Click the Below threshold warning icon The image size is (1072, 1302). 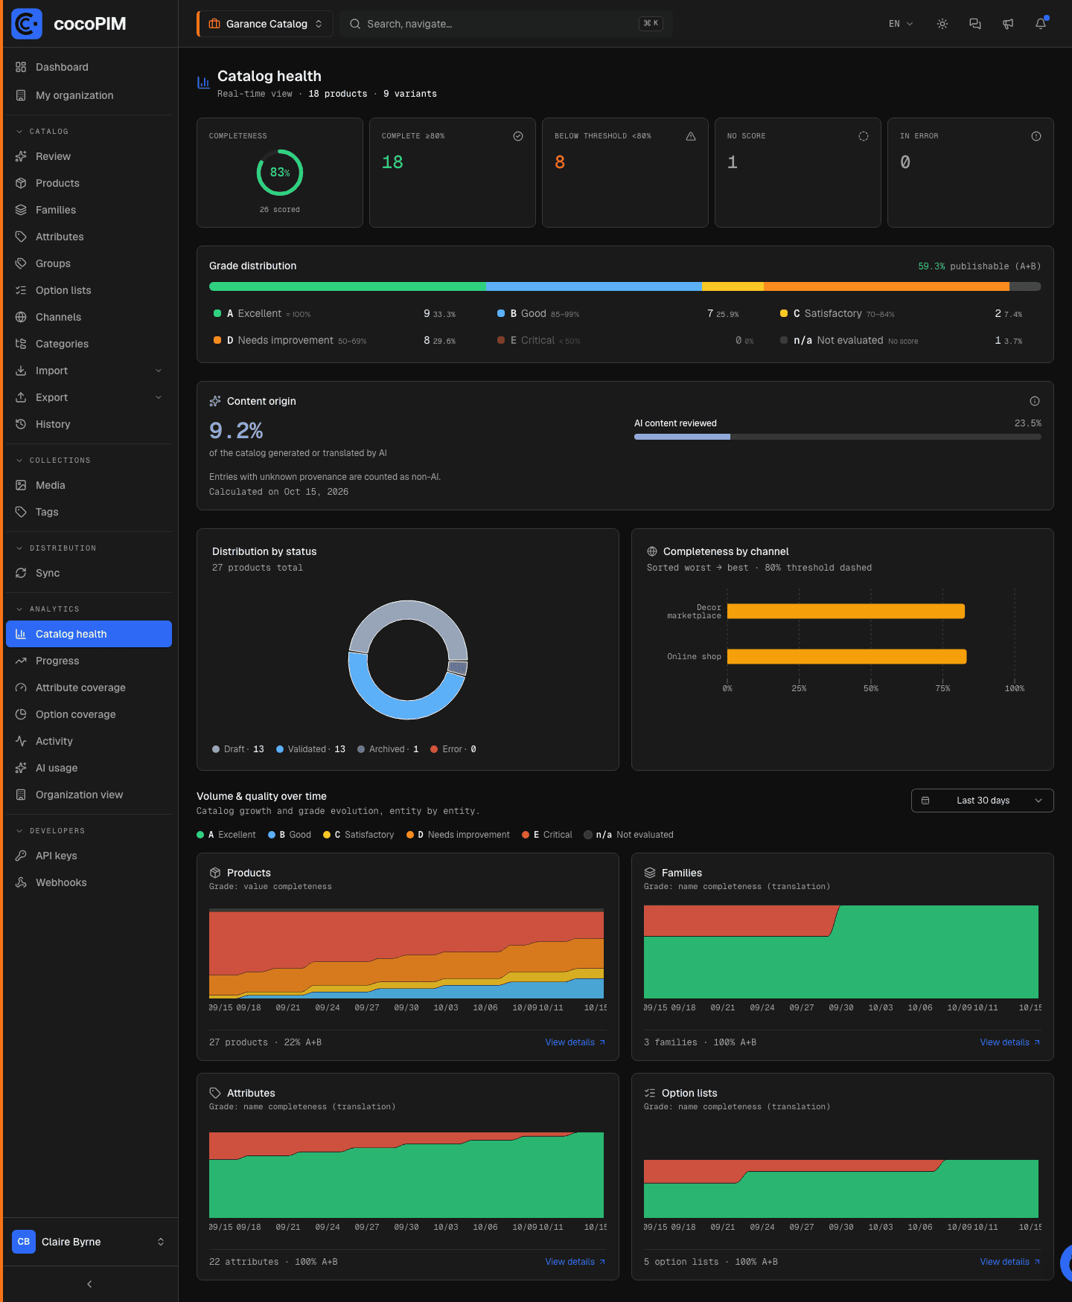691,136
